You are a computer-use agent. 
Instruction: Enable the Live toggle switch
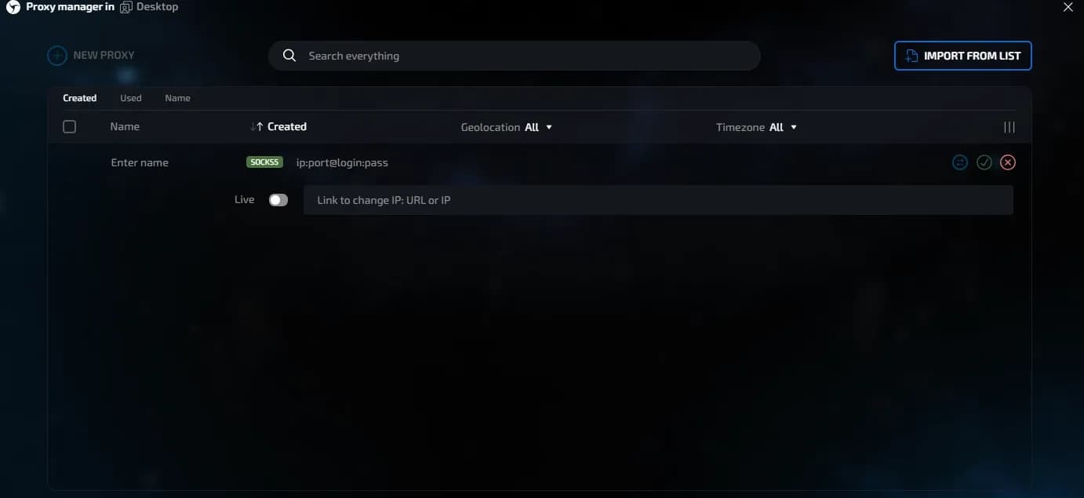tap(278, 200)
